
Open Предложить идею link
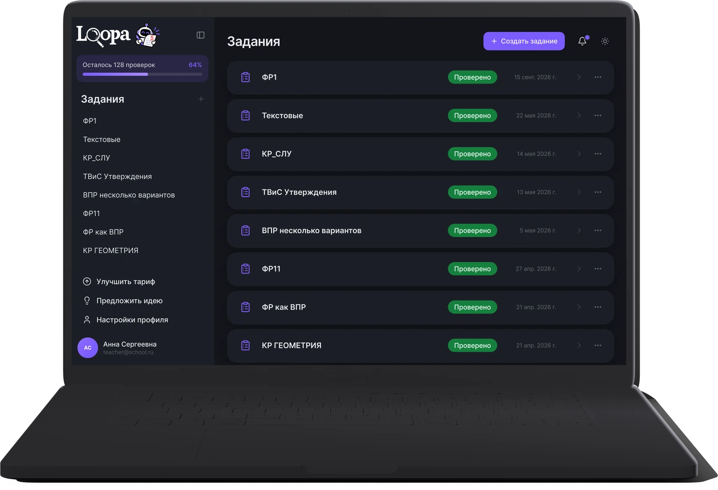[x=123, y=301]
